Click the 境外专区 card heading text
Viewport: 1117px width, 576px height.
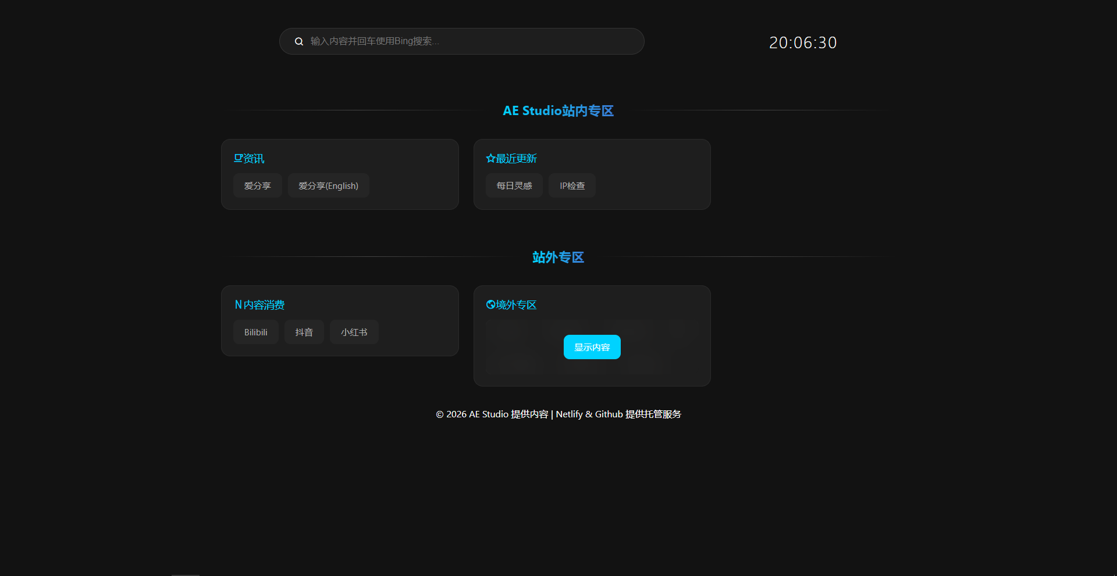point(517,305)
